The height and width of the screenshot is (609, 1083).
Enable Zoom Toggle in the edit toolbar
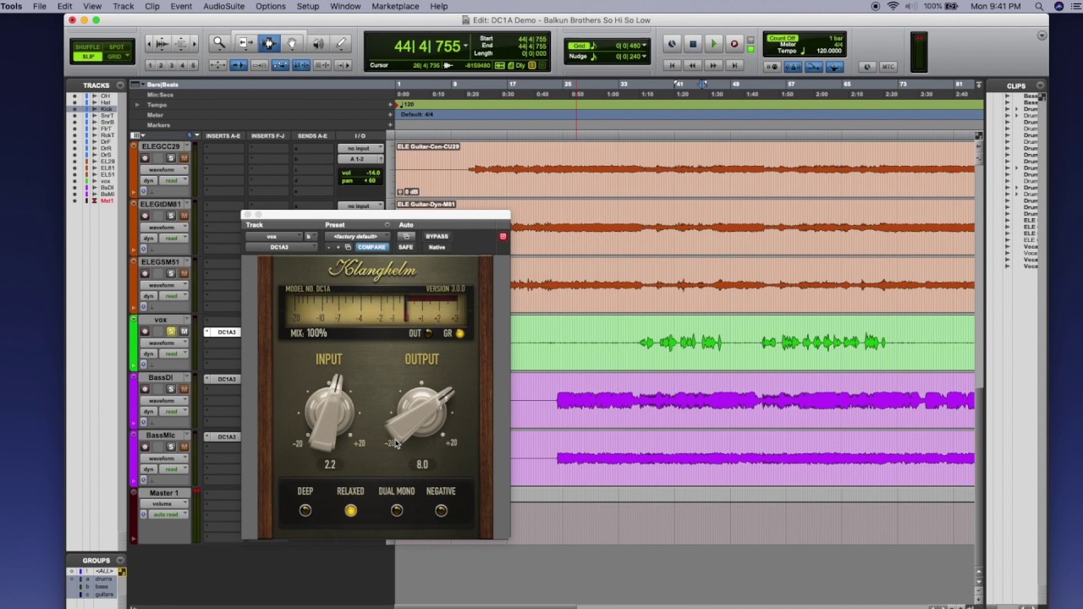tap(217, 65)
